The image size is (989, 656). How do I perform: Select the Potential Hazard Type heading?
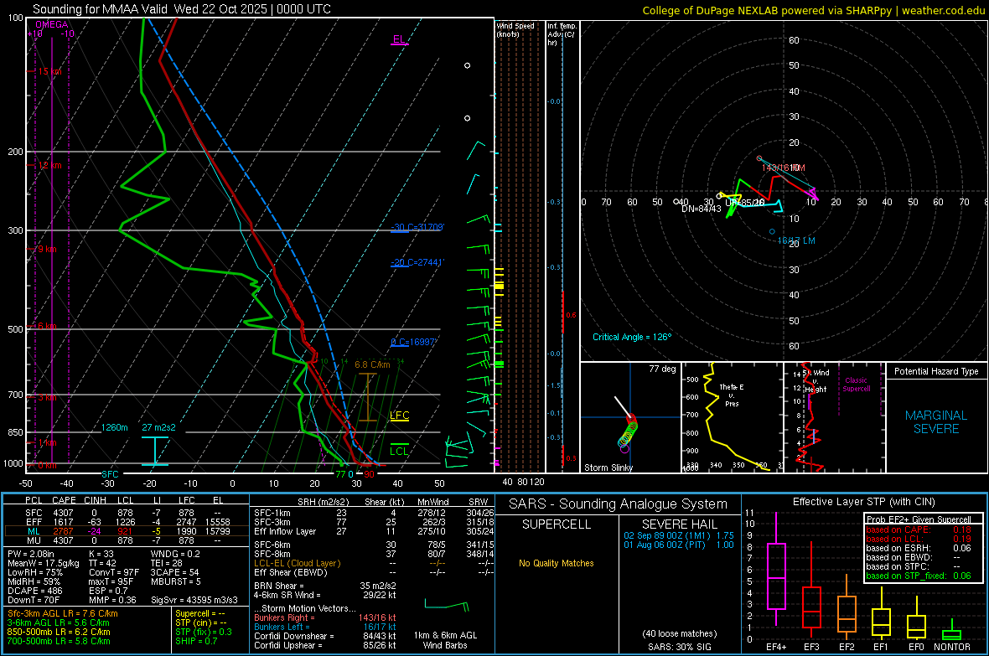pos(937,371)
